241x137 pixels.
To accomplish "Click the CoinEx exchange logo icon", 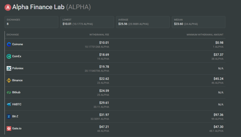I will 9,56.
